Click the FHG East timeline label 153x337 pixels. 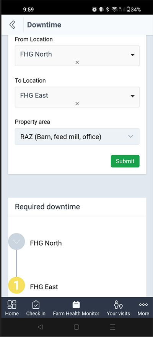[x=44, y=287]
